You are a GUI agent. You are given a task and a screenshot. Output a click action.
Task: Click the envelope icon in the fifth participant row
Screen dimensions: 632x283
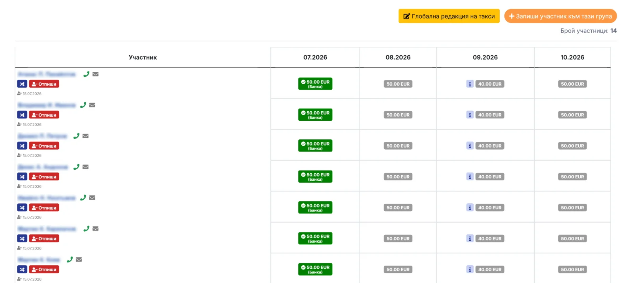(92, 198)
